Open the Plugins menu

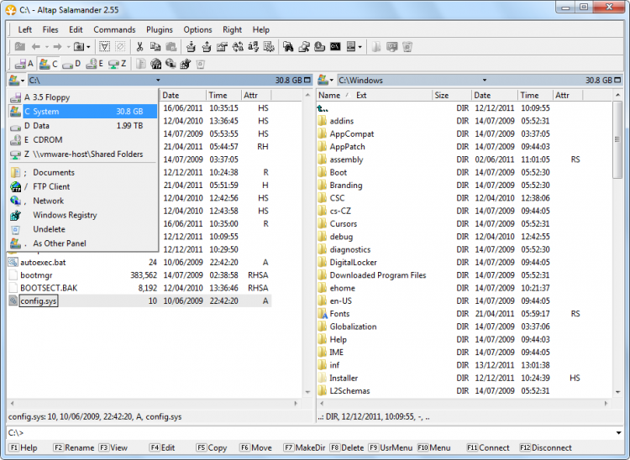(x=160, y=29)
